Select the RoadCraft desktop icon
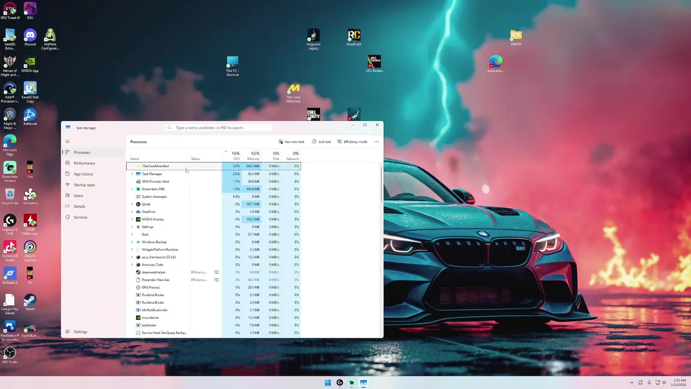The image size is (691, 389). 354,37
